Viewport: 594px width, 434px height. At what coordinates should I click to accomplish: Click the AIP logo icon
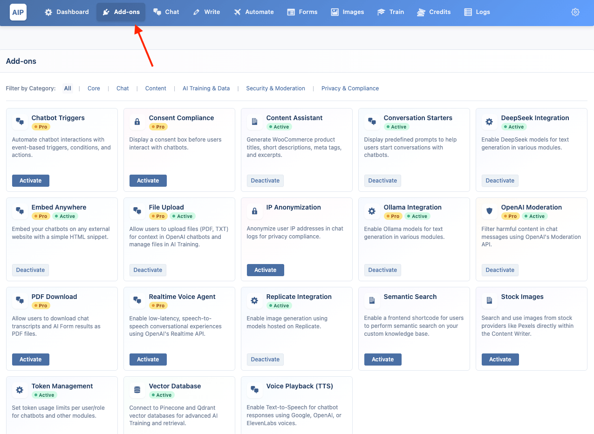18,12
